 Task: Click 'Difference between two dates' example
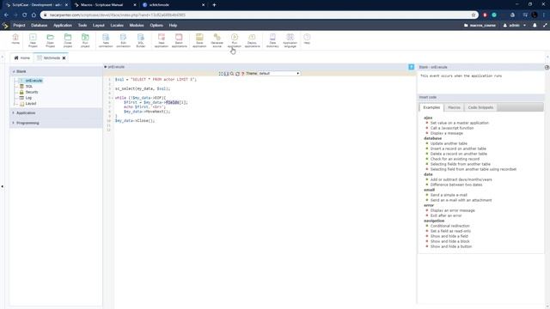click(x=456, y=185)
